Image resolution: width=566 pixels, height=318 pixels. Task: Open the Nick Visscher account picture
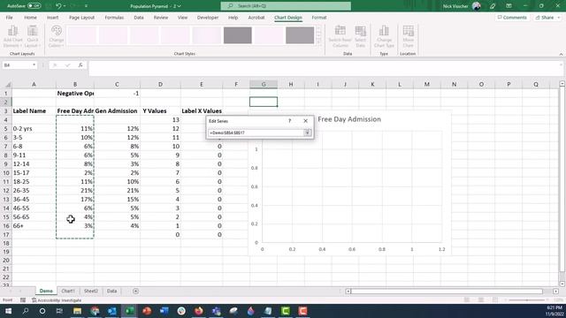(x=477, y=6)
